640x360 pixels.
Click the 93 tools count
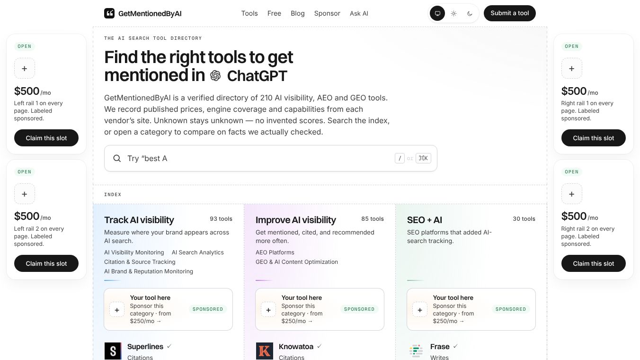221,219
